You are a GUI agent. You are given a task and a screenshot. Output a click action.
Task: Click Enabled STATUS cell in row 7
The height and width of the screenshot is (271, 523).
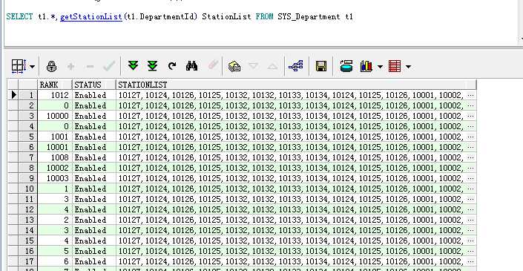point(94,157)
